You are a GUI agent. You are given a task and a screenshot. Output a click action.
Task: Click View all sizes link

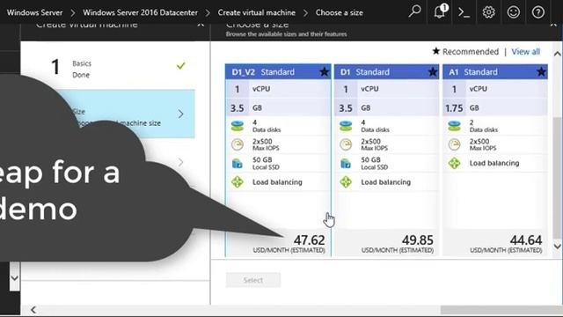[x=525, y=52]
